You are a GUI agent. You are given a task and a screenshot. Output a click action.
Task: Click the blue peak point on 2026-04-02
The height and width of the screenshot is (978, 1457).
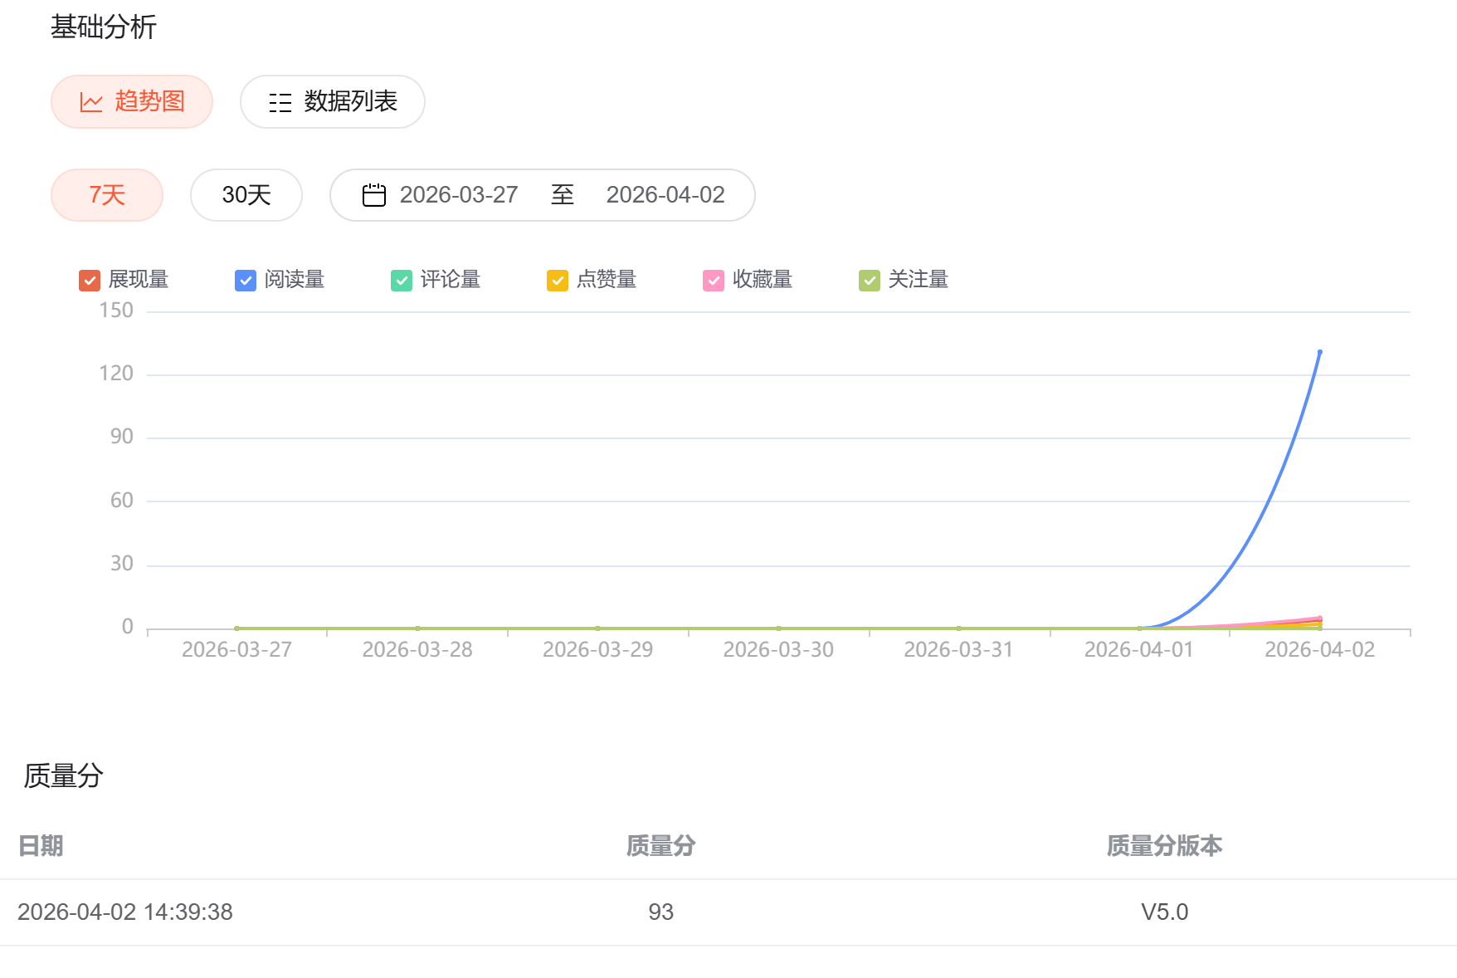[x=1319, y=352]
